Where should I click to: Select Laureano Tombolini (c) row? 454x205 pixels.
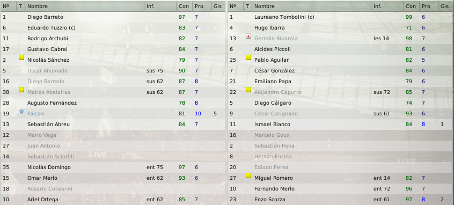[x=340, y=17]
